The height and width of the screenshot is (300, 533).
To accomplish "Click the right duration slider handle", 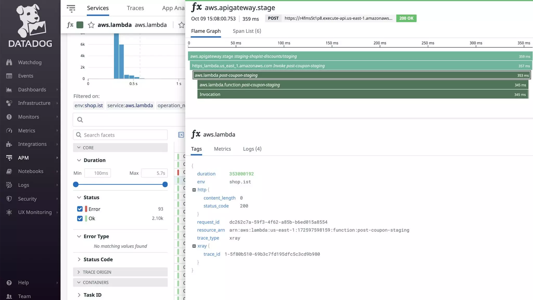I will pos(165,184).
